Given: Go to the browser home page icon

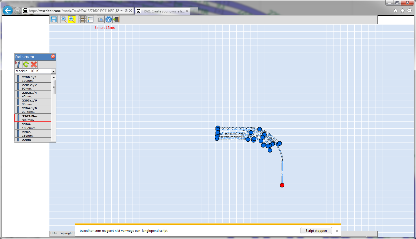Looking at the screenshot, I should point(396,11).
